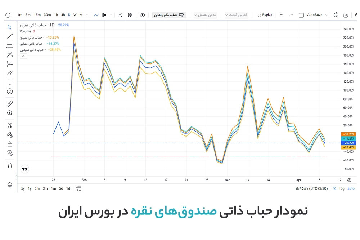
Task: Open the fx indicators menu
Action: pos(120,15)
